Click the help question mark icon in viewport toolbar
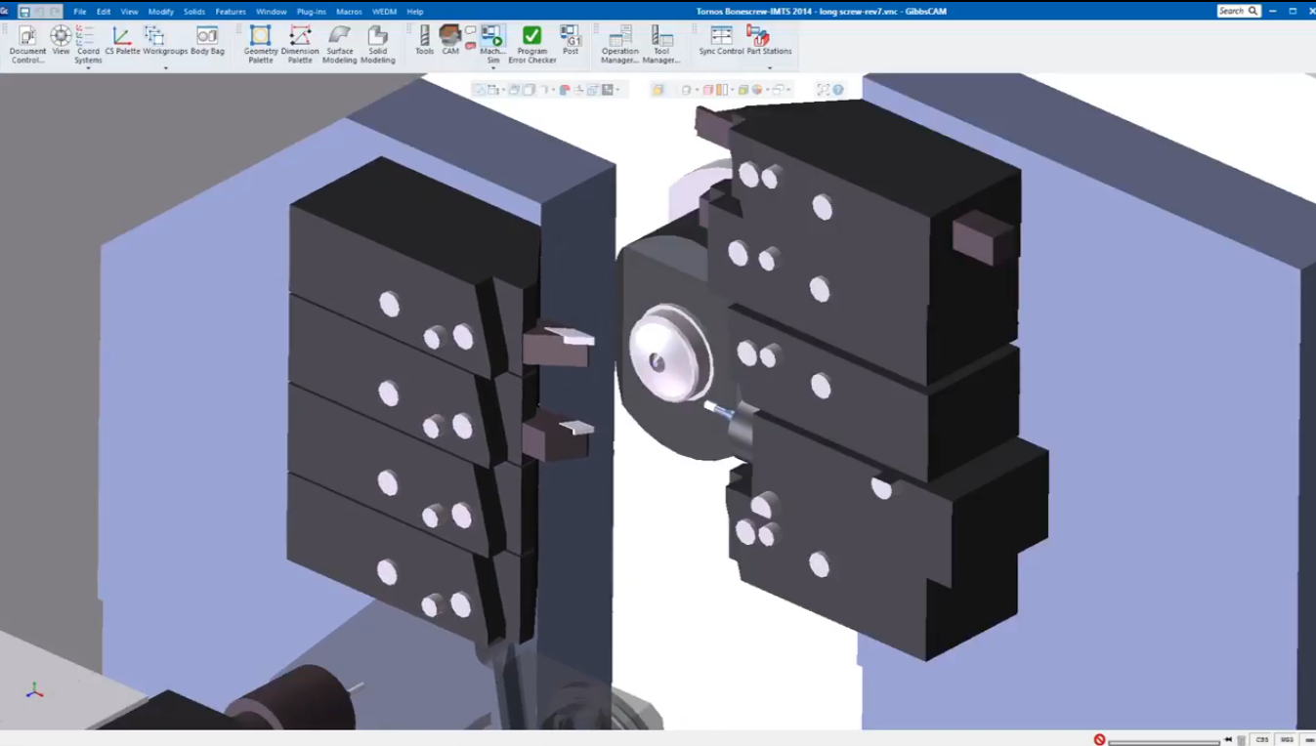 pos(837,90)
